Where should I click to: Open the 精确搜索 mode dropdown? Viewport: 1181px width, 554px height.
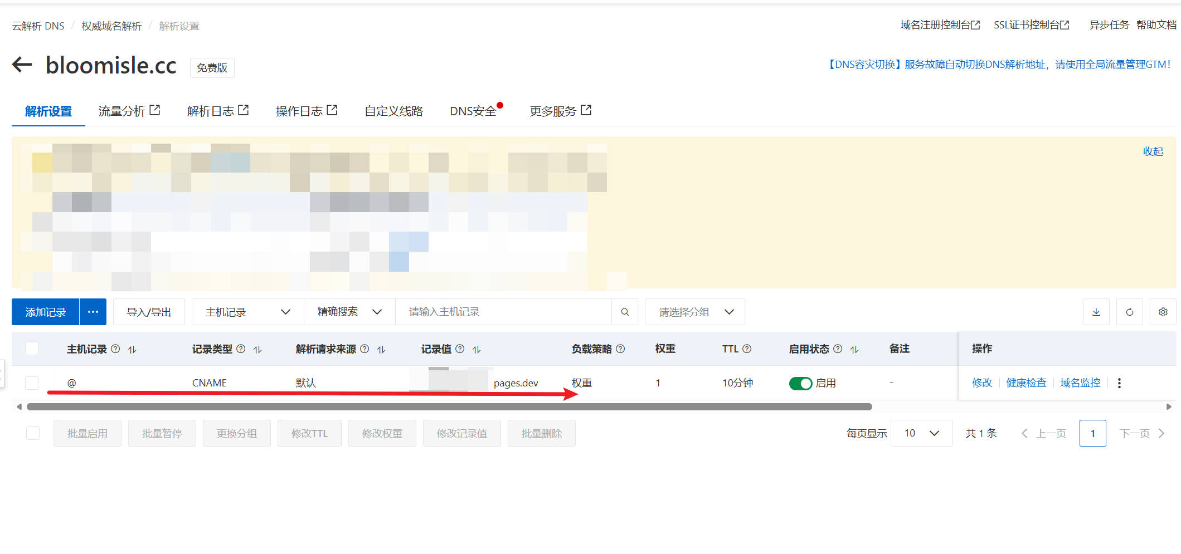click(x=349, y=312)
